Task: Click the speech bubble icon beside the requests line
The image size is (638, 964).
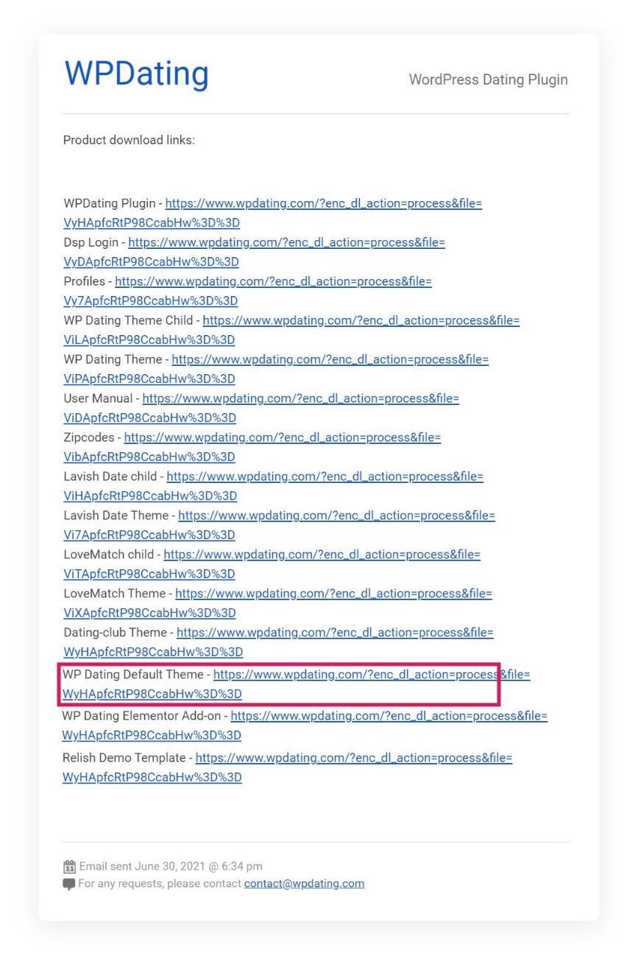Action: point(70,884)
